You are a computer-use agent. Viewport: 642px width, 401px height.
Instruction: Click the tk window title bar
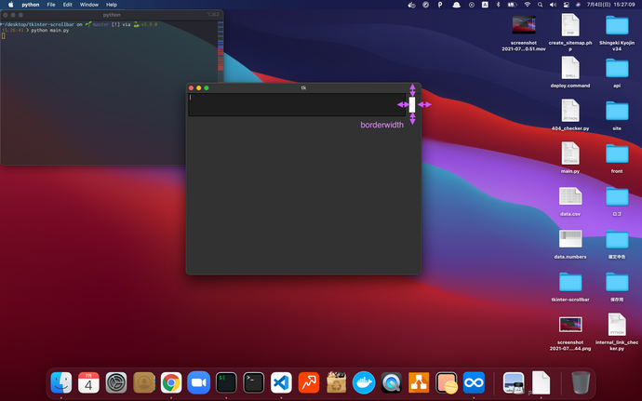click(x=303, y=87)
